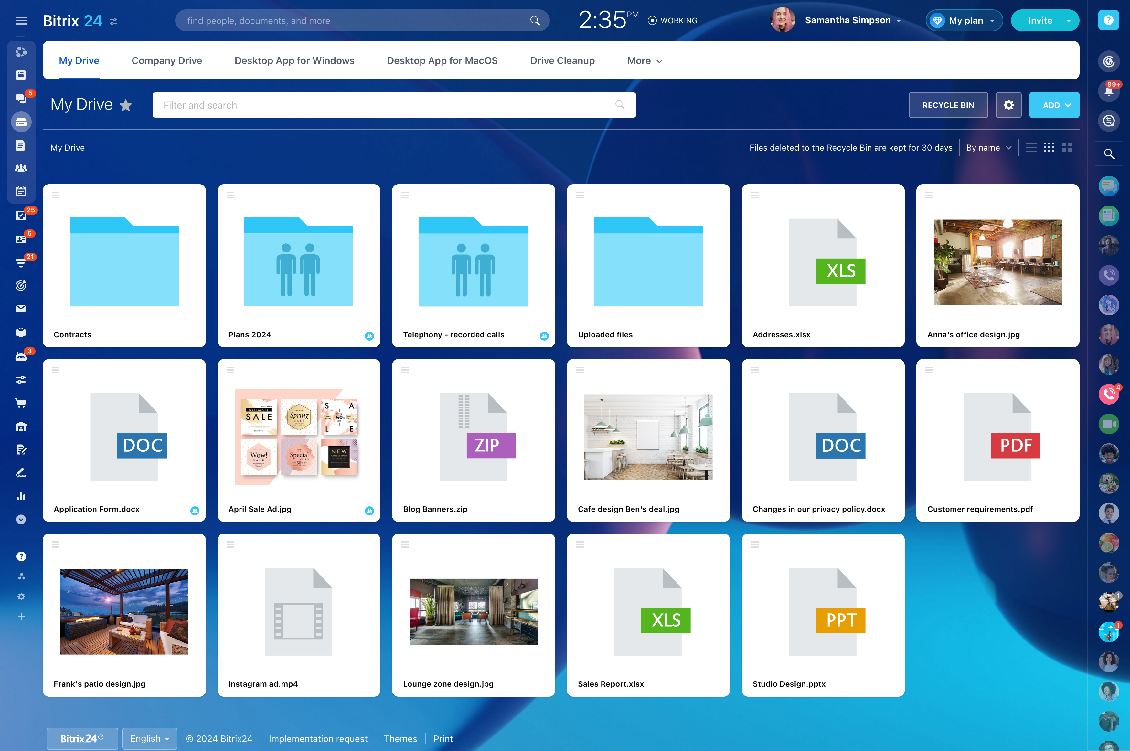Add My Drive to favorites star
Viewport: 1130px width, 751px height.
126,105
